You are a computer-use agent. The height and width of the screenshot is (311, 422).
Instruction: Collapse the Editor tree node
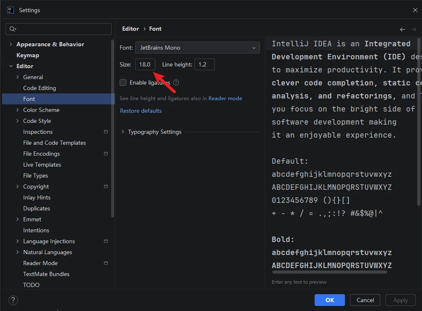coord(11,66)
